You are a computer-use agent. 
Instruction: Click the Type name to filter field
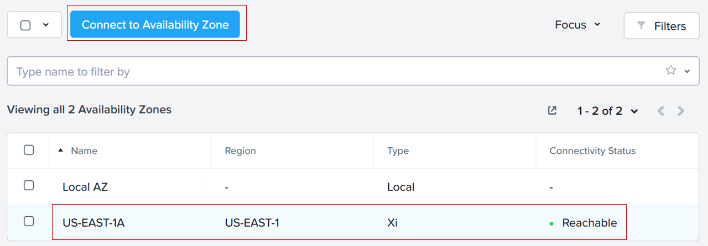pos(332,71)
